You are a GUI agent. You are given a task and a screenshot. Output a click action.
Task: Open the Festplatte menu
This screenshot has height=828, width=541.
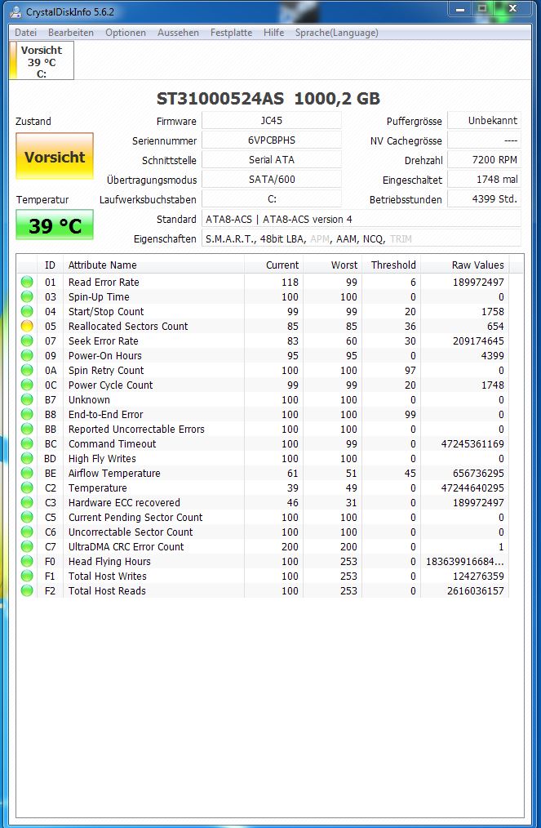pos(231,33)
